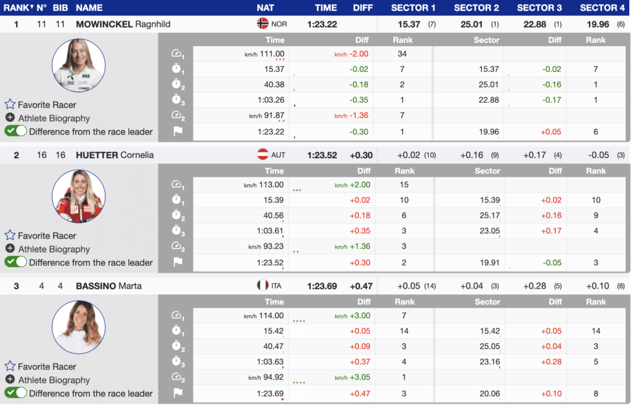Screen dimensions: 631x405
Task: Open Huetter's Athlete Biography link
Action: point(54,249)
